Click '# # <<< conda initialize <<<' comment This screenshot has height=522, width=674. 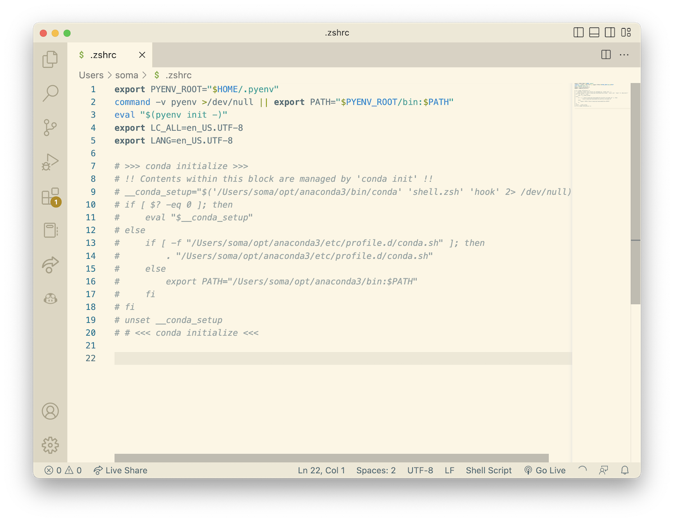click(x=186, y=333)
